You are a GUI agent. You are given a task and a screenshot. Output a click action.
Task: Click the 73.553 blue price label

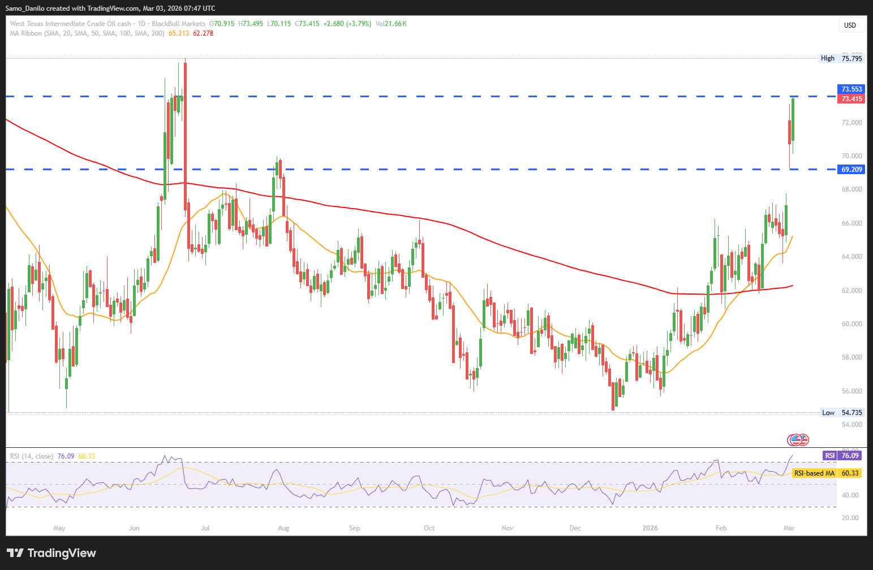(851, 89)
